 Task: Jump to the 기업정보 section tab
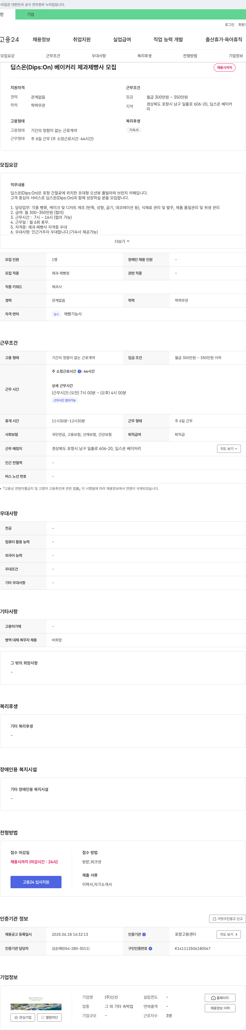[x=236, y=56]
